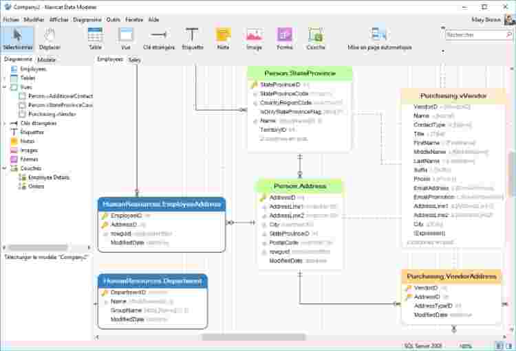Click the horizontal scrollbar of the canvas
The height and width of the screenshot is (351, 516).
(x=253, y=337)
